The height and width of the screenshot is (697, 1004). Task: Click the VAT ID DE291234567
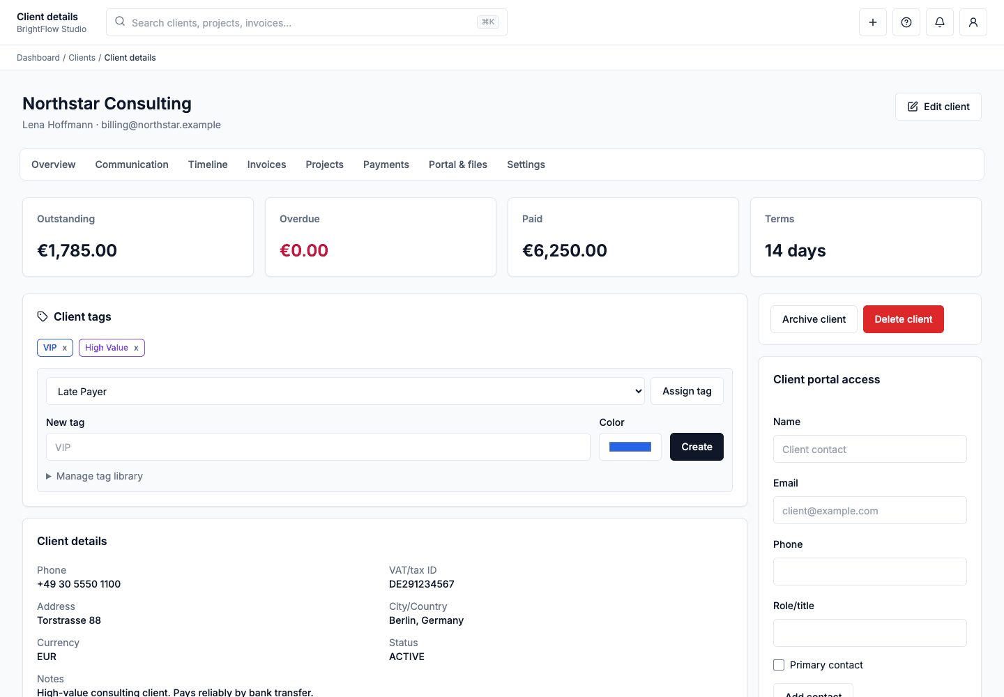tap(422, 584)
